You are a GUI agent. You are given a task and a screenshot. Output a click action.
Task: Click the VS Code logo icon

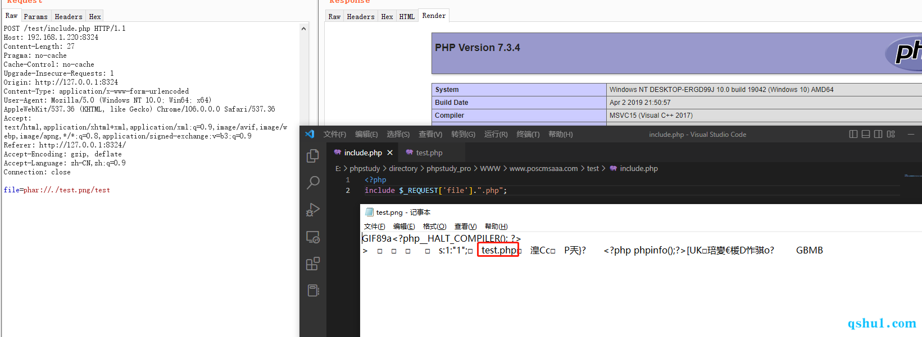point(310,134)
